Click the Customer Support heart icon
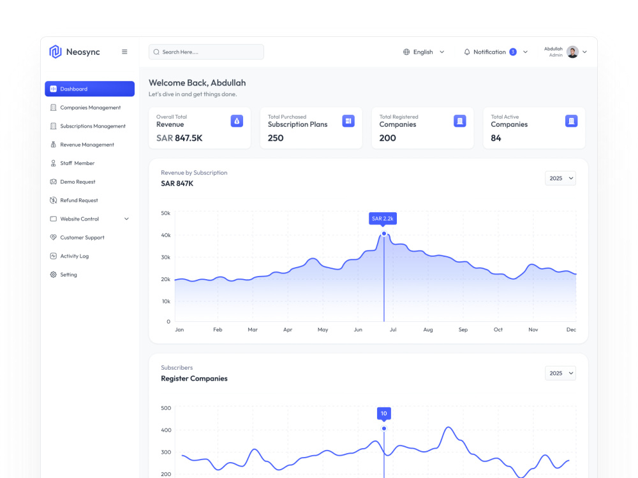This screenshot has width=638, height=478. 54,237
